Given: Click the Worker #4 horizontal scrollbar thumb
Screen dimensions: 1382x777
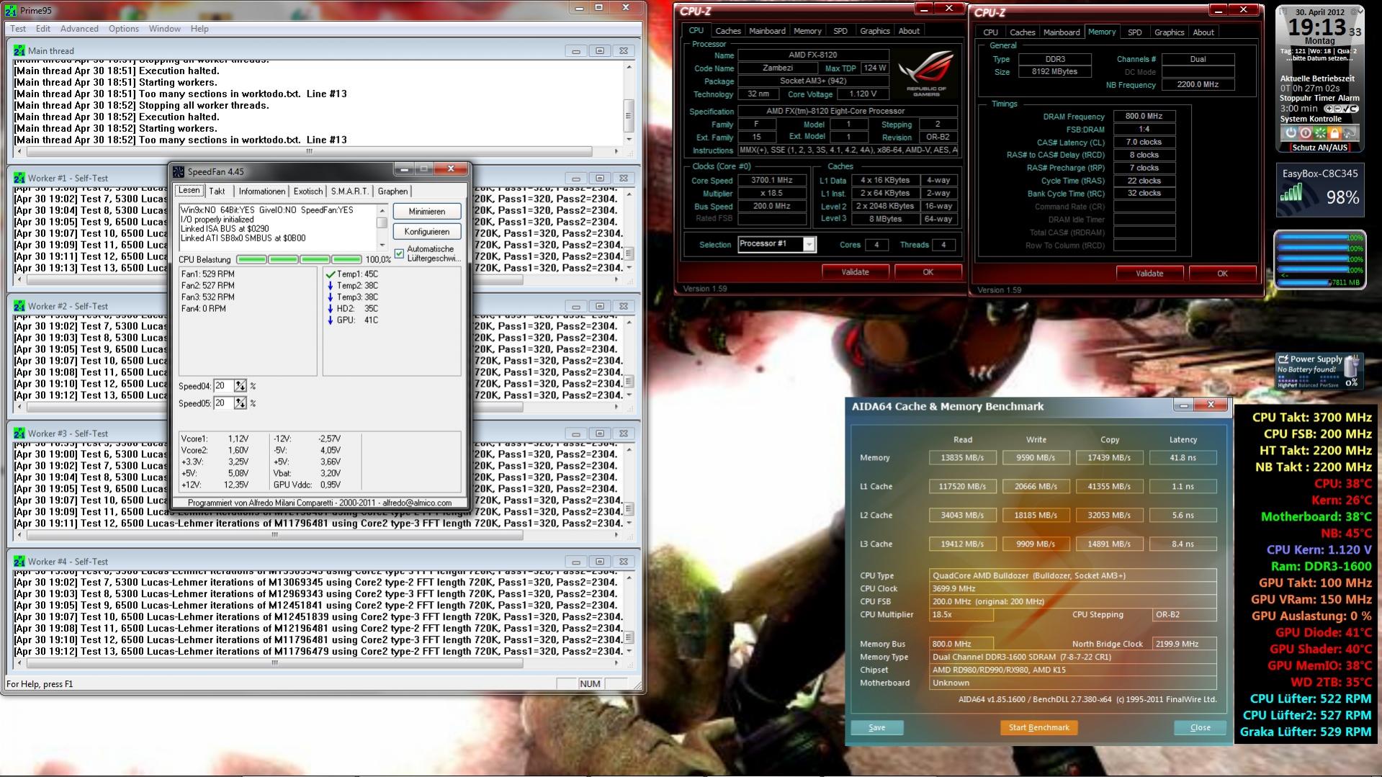Looking at the screenshot, I should pos(274,663).
